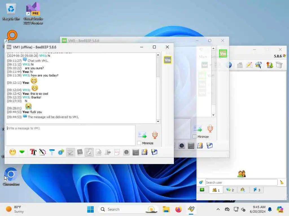Click the magnifier with people icon in main toolbar

tap(259, 65)
